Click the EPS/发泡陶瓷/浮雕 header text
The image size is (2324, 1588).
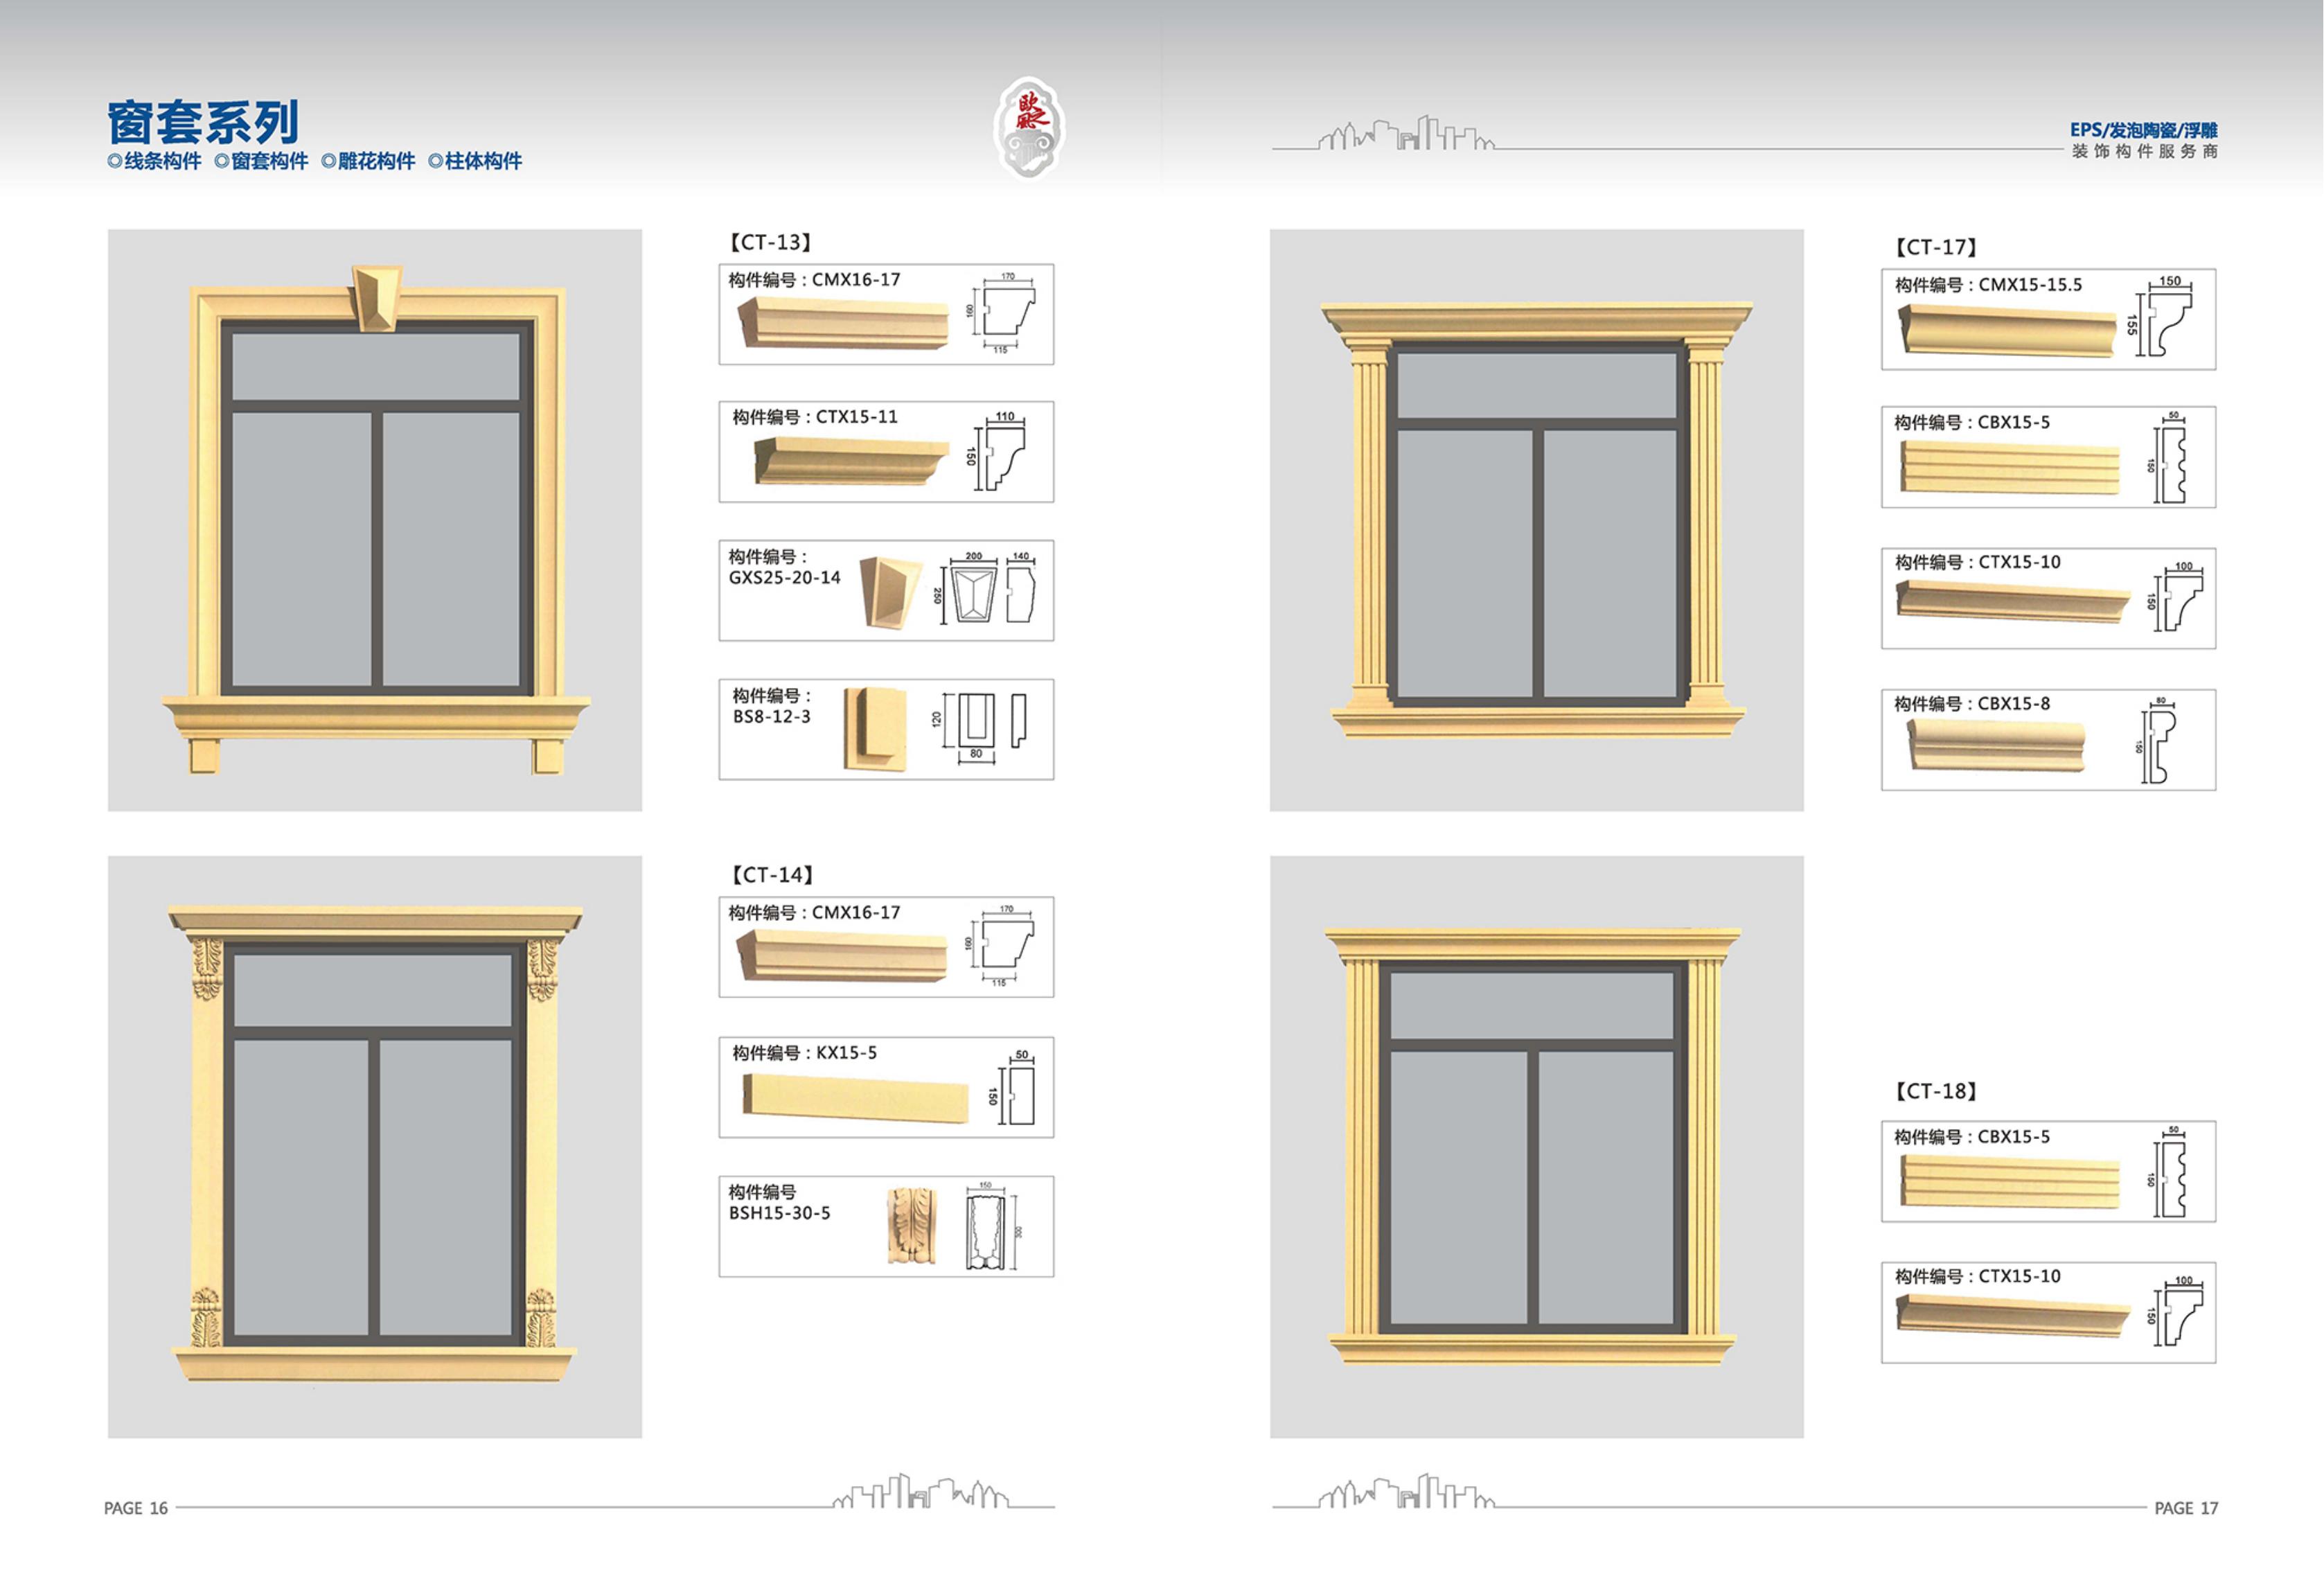click(x=2144, y=130)
